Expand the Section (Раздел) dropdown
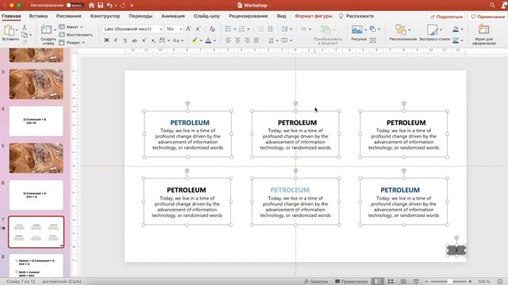Image resolution: width=508 pixels, height=285 pixels. point(72,43)
